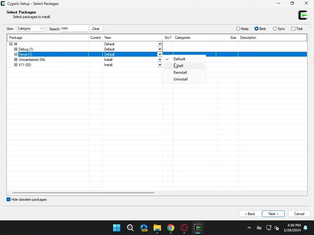Show hidden system tray icons
The width and height of the screenshot is (314, 235).
(x=249, y=228)
